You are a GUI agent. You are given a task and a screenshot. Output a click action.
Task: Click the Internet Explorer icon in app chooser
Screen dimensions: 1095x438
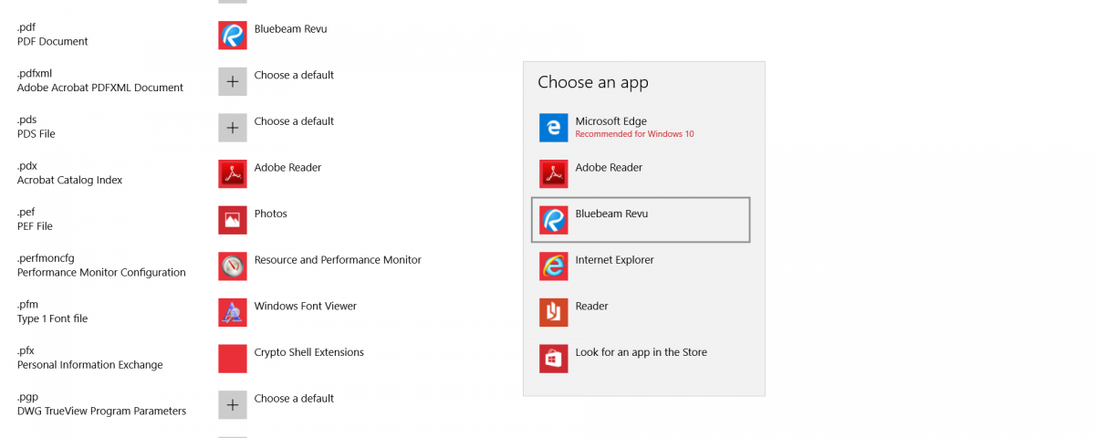point(554,266)
